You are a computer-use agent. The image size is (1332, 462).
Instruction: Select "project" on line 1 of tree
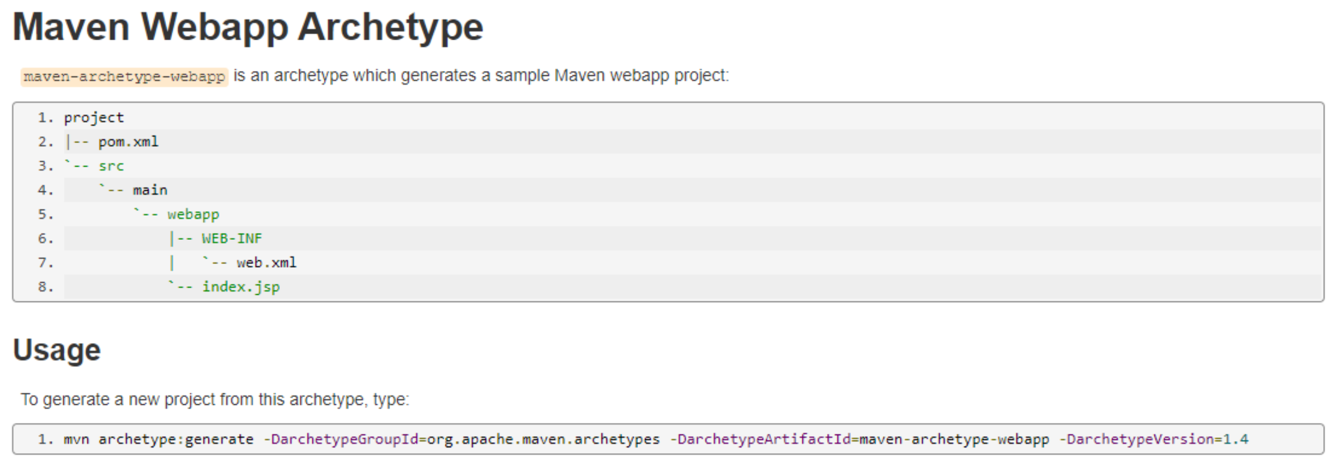point(94,118)
